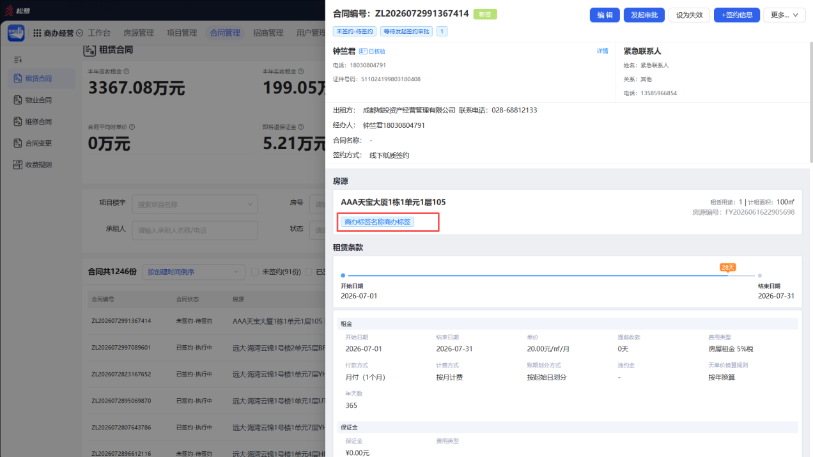Click the +签约信息 button
This screenshot has width=813, height=457.
pos(736,15)
